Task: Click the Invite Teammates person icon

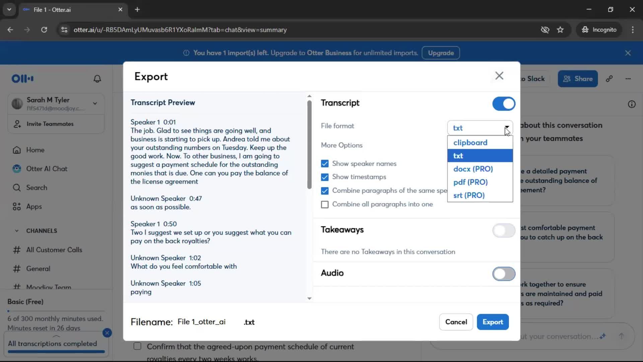Action: click(17, 124)
